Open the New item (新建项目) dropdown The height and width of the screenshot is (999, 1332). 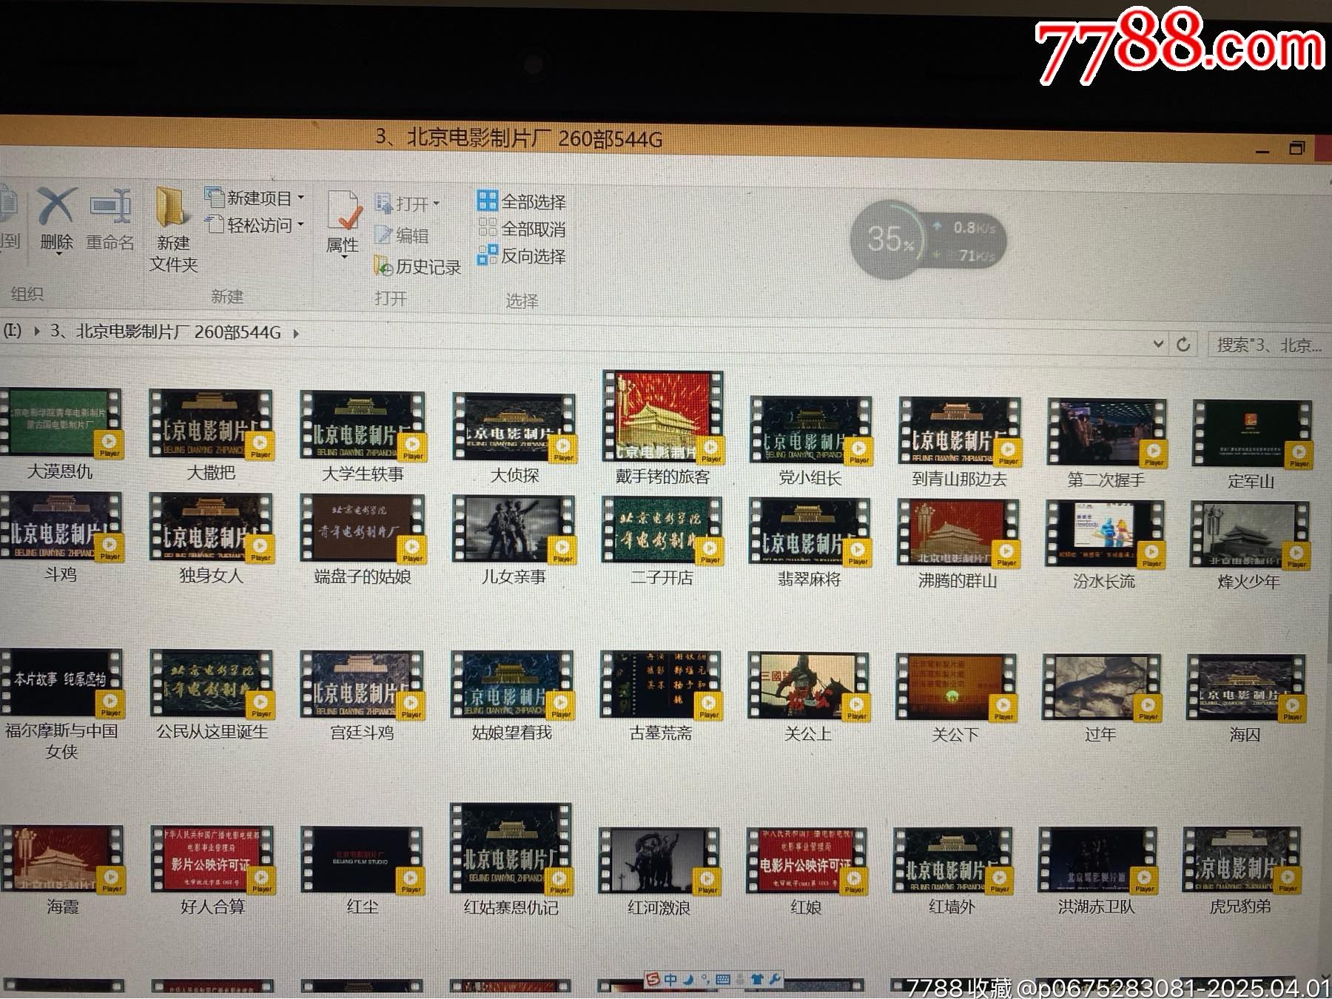point(255,198)
